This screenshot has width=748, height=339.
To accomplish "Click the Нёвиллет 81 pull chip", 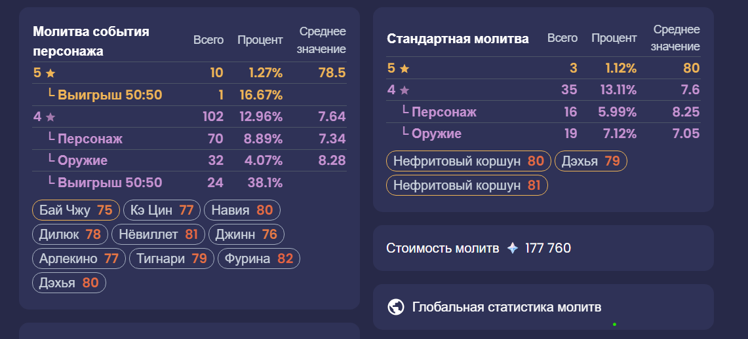I will point(158,234).
